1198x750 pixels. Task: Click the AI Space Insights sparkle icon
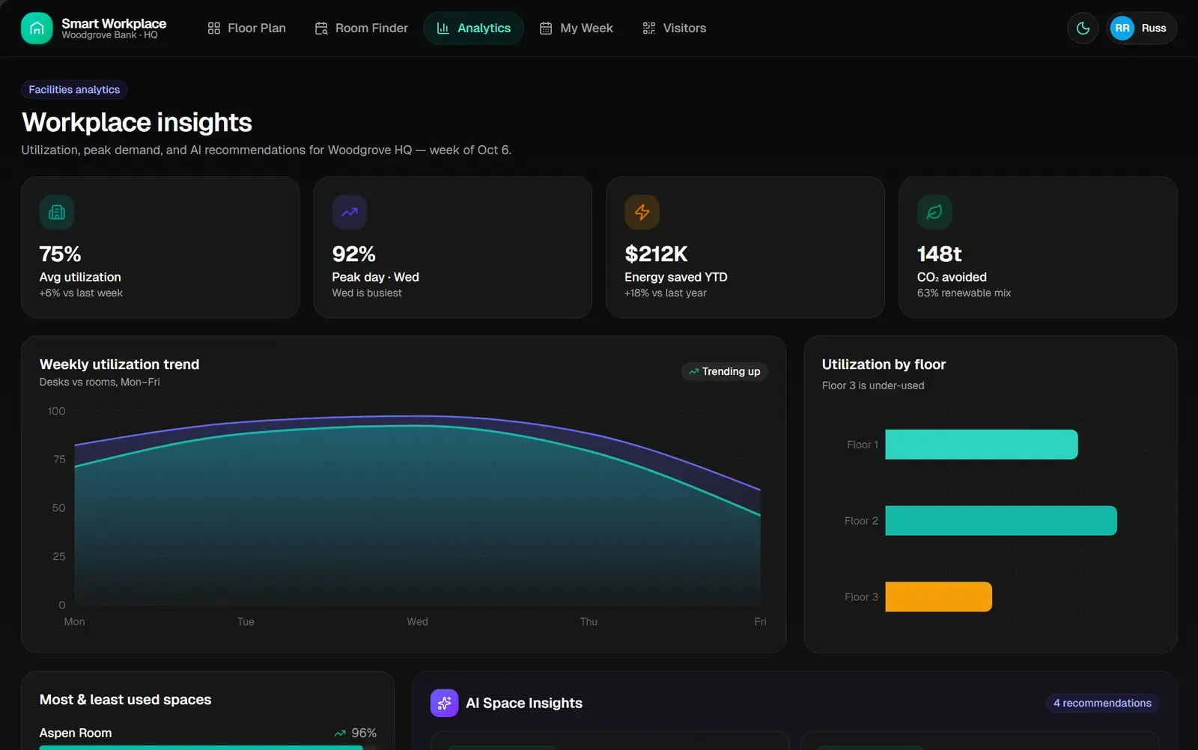[x=445, y=703]
